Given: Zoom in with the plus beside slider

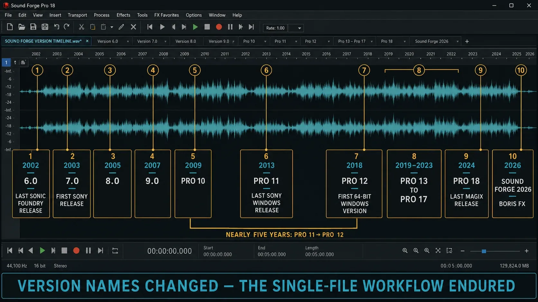Looking at the screenshot, I should (x=527, y=251).
